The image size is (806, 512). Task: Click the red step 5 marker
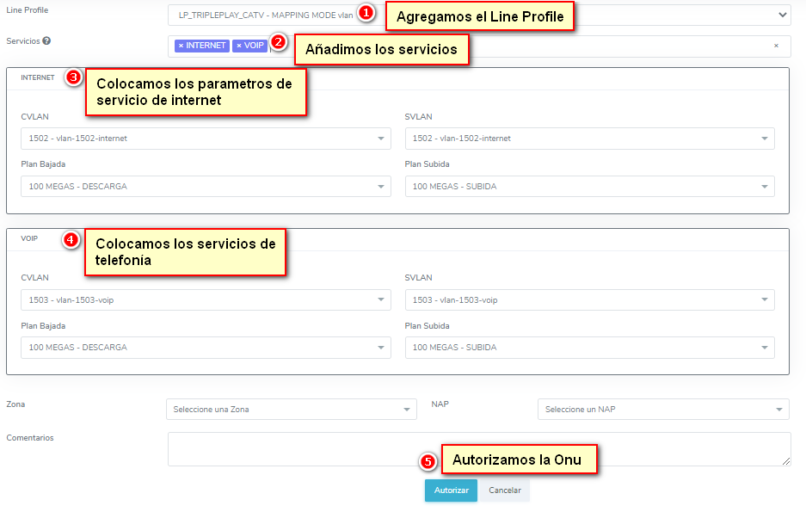(428, 461)
